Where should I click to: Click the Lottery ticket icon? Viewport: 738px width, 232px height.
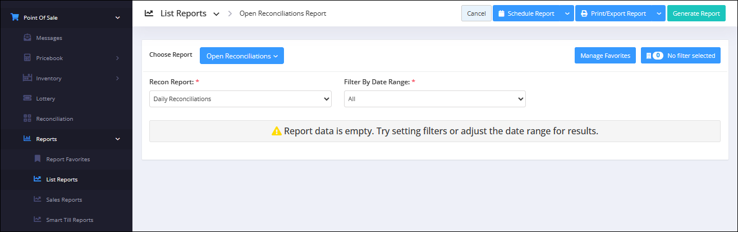[27, 98]
